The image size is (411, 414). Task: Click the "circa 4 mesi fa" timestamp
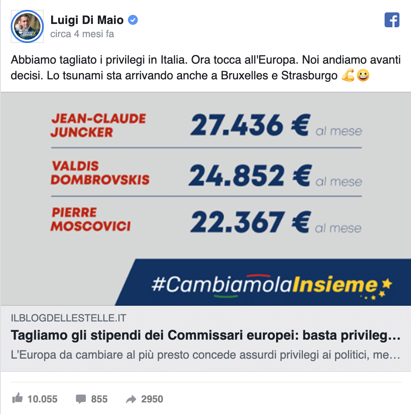click(82, 34)
